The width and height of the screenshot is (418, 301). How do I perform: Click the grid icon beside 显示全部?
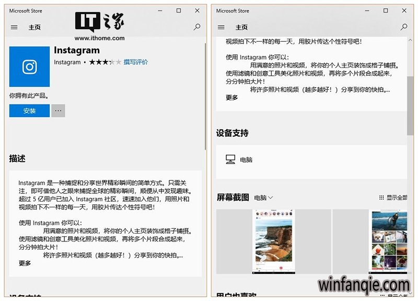click(x=381, y=198)
